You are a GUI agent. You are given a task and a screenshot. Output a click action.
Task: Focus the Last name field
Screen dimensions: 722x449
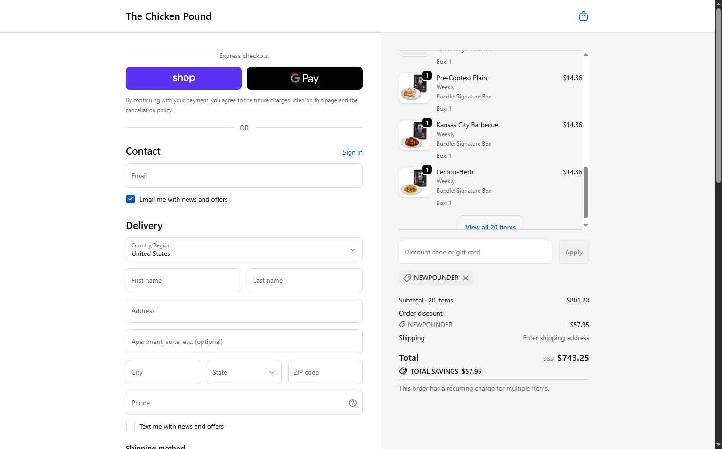point(305,280)
